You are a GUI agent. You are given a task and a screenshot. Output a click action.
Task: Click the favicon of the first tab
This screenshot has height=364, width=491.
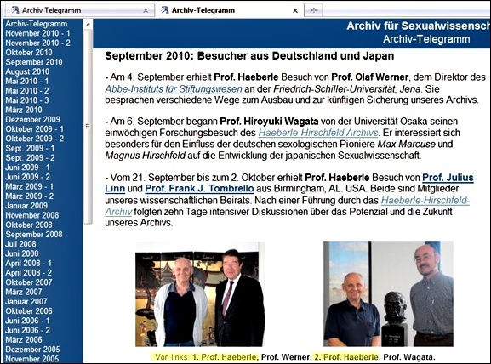(15, 10)
